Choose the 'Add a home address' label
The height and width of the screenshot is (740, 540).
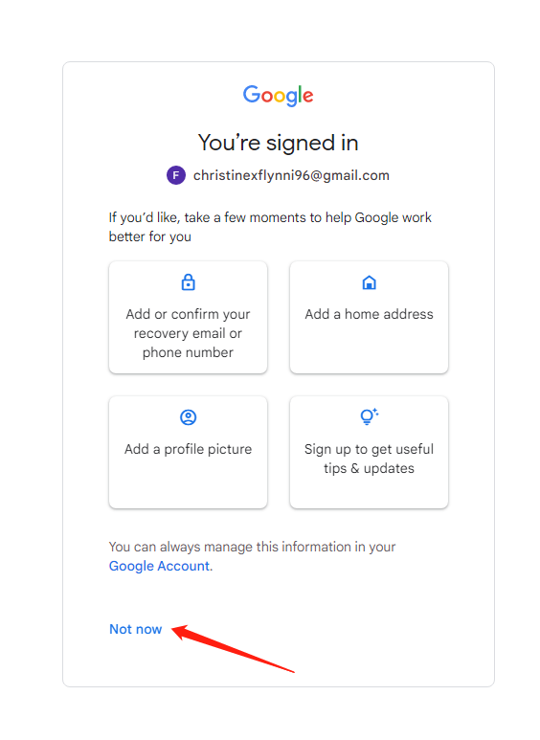[x=370, y=314]
